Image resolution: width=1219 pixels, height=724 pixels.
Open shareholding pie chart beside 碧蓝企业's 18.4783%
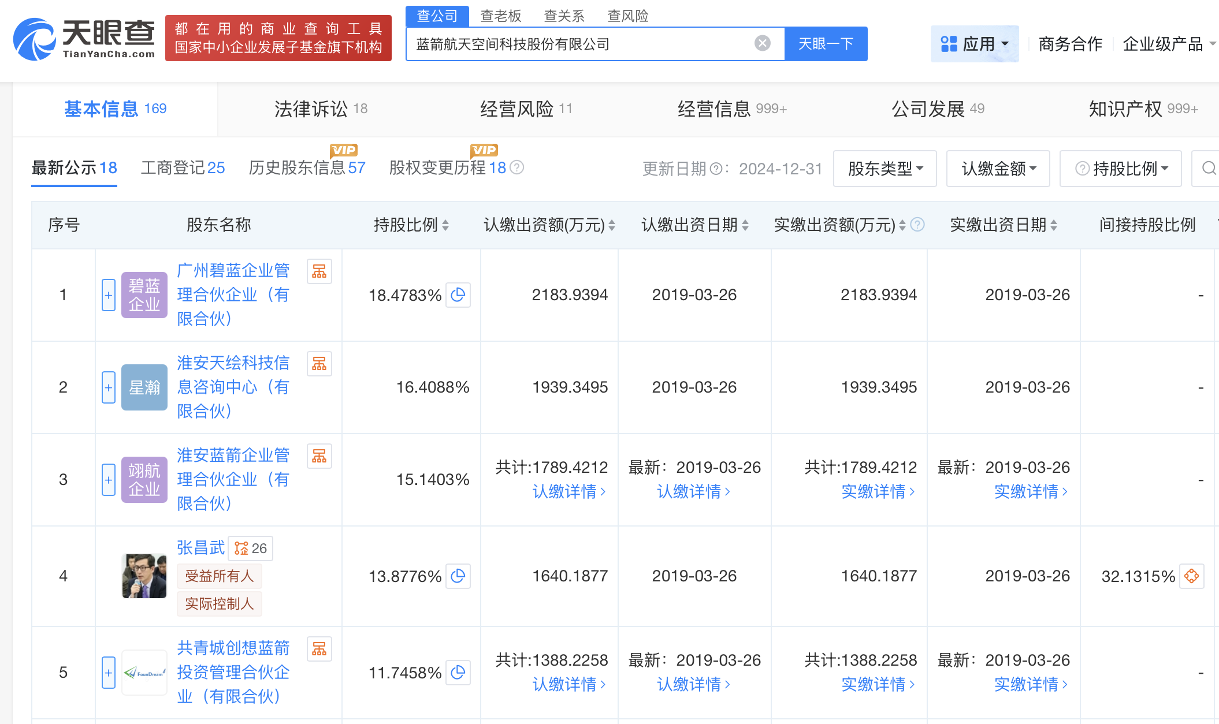[x=458, y=294]
